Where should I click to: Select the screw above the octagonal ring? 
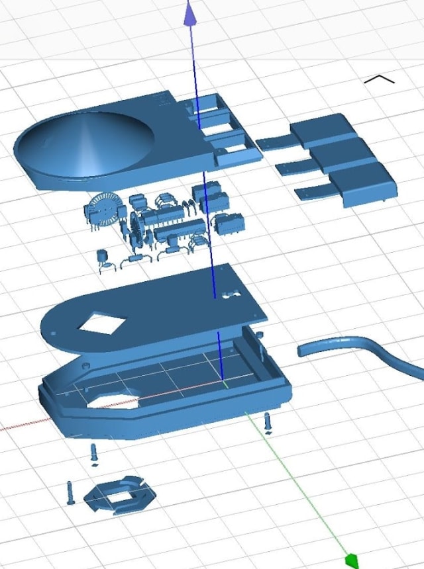pyautogui.click(x=94, y=453)
